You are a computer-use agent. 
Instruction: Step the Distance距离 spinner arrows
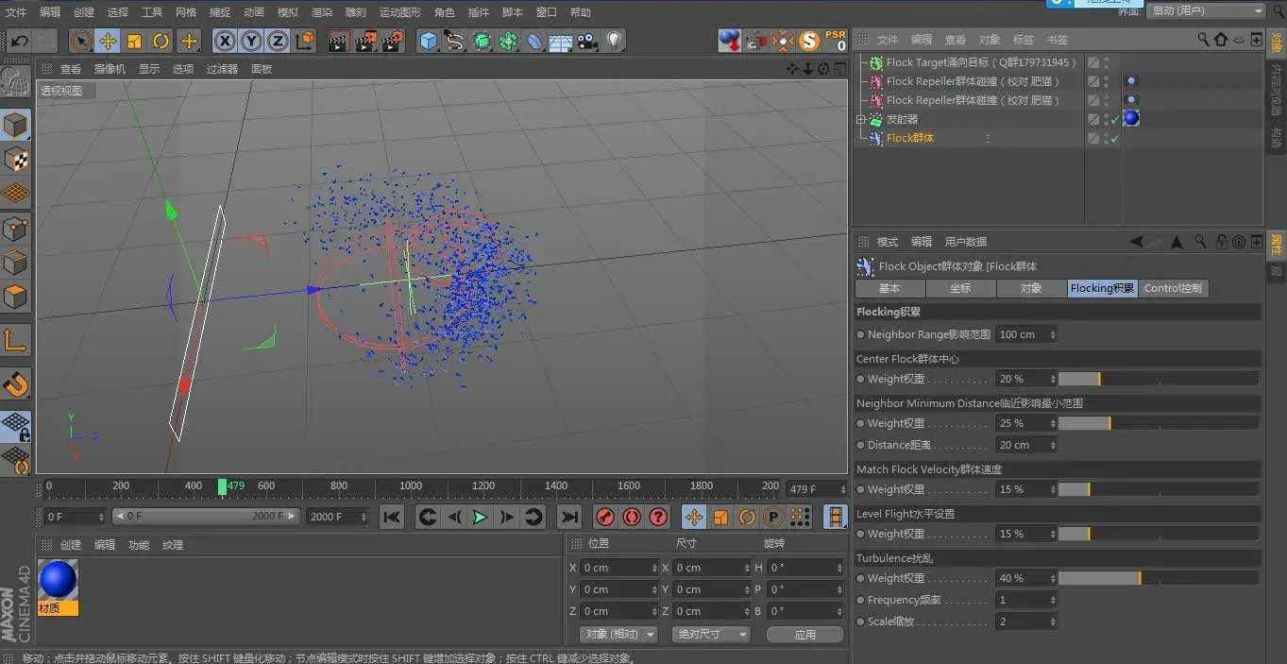(1053, 445)
